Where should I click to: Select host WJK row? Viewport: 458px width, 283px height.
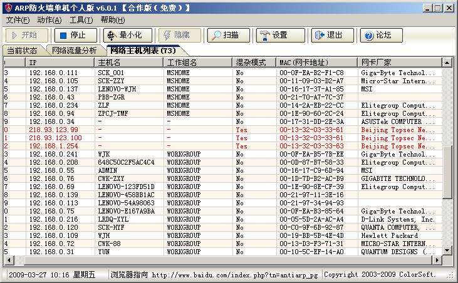[223, 154]
